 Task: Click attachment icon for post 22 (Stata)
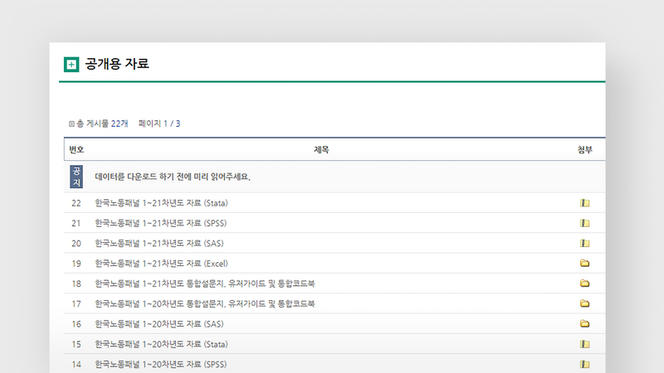click(x=584, y=203)
